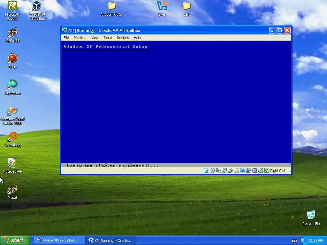Click the keyboard capture green arrow icon
The width and height of the screenshot is (327, 245).
(267, 171)
